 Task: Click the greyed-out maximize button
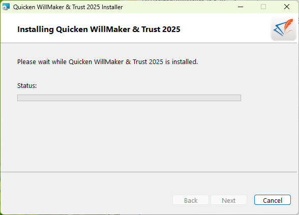(x=263, y=7)
